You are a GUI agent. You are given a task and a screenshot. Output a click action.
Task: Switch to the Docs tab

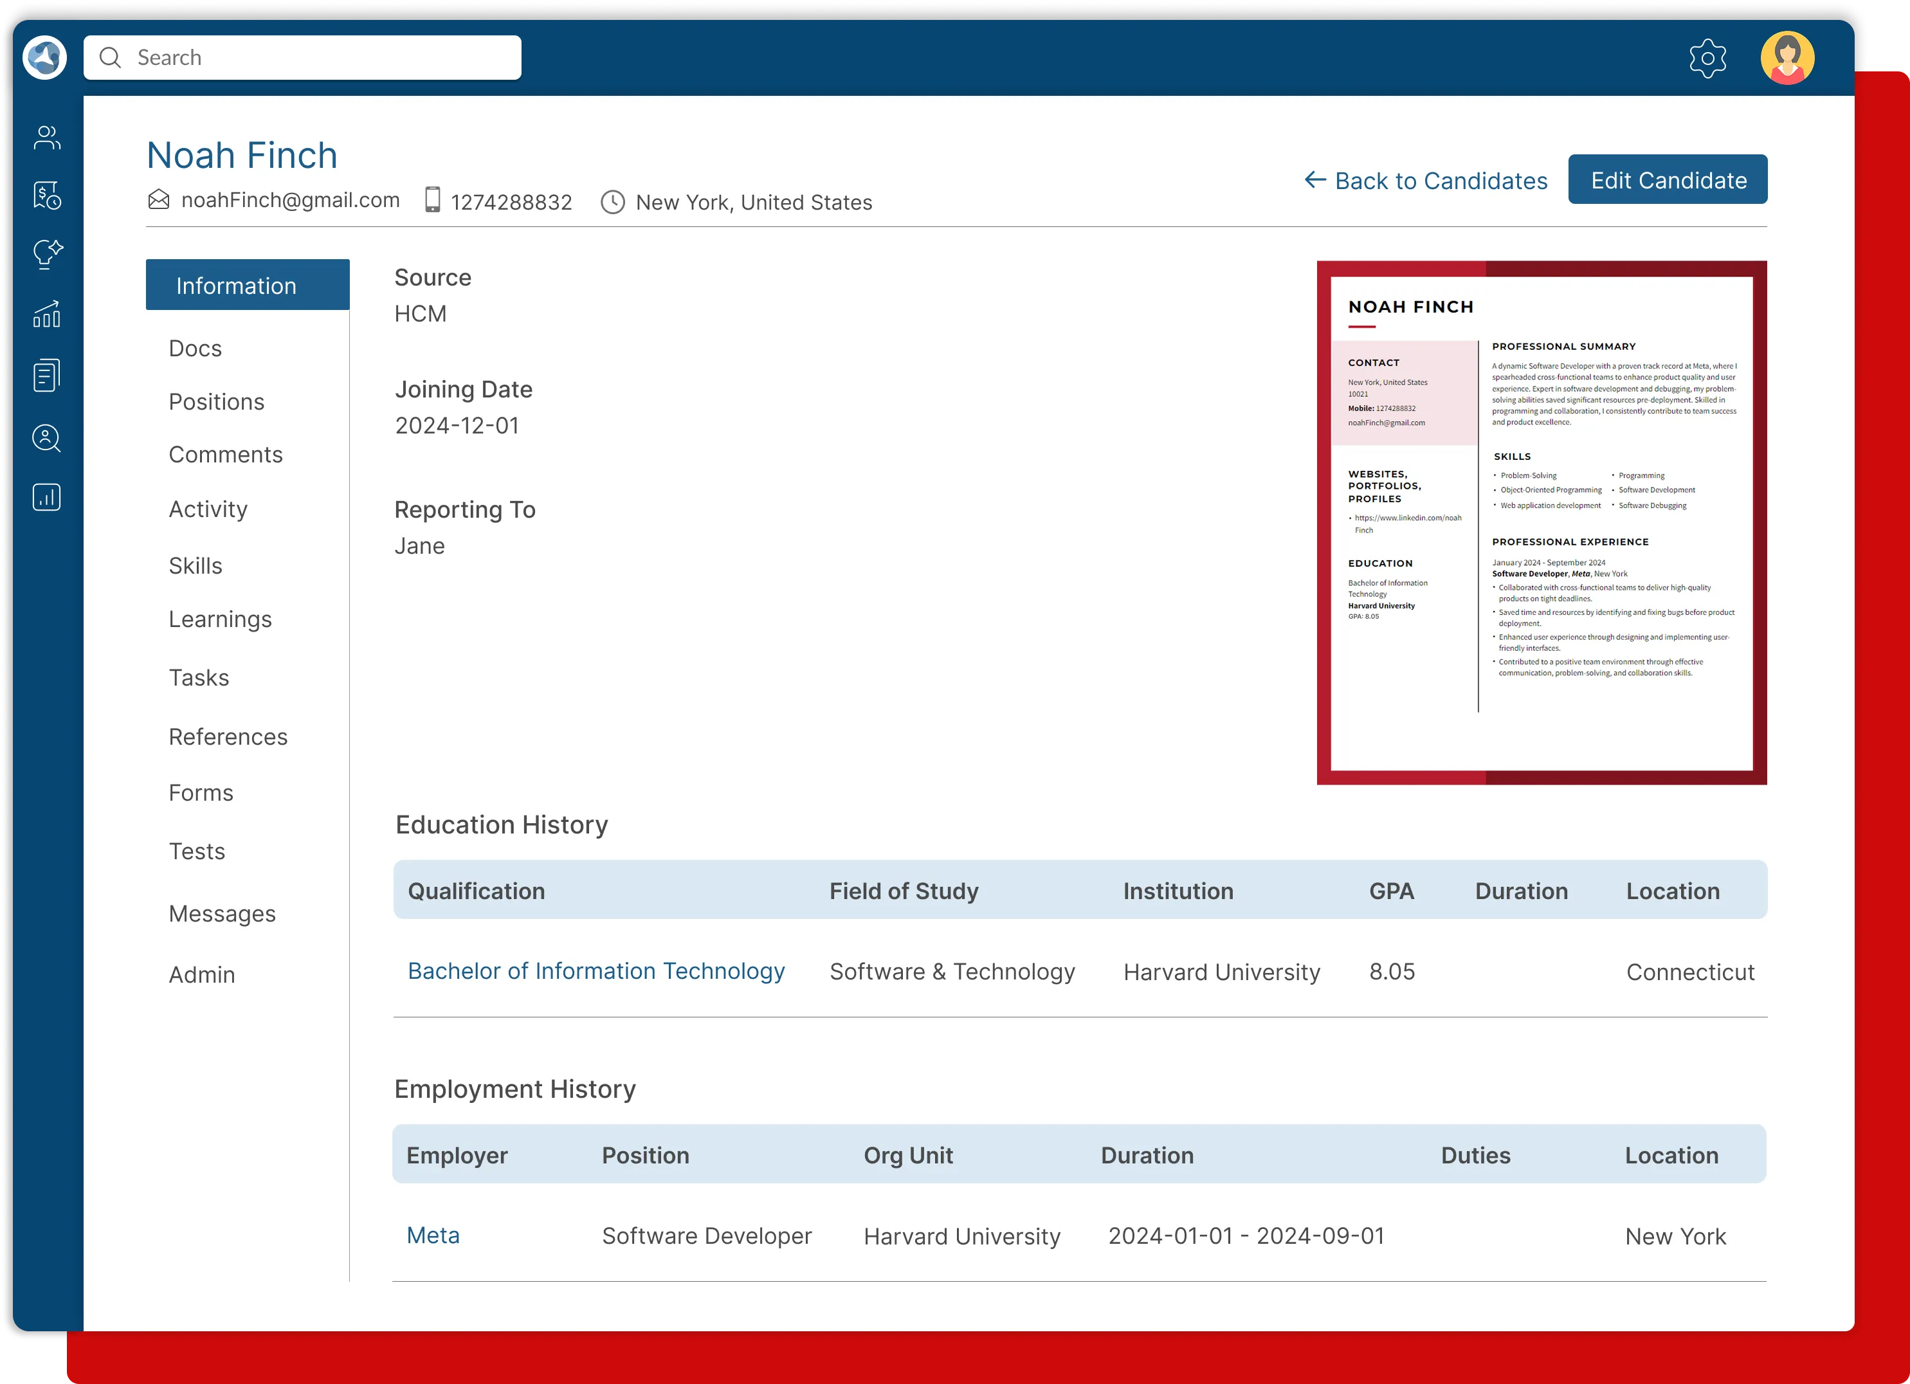pos(194,347)
